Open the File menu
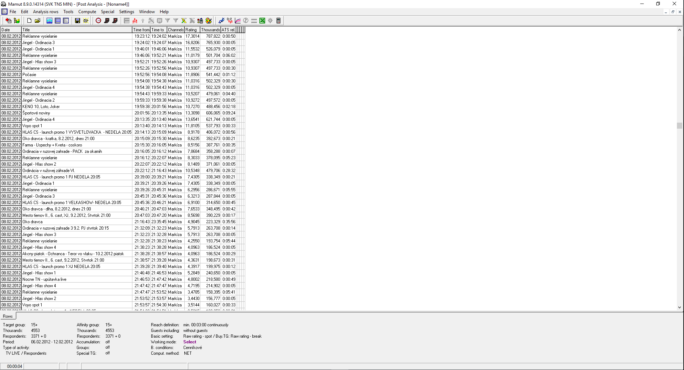Viewport: 684px width, 370px height. 13,12
